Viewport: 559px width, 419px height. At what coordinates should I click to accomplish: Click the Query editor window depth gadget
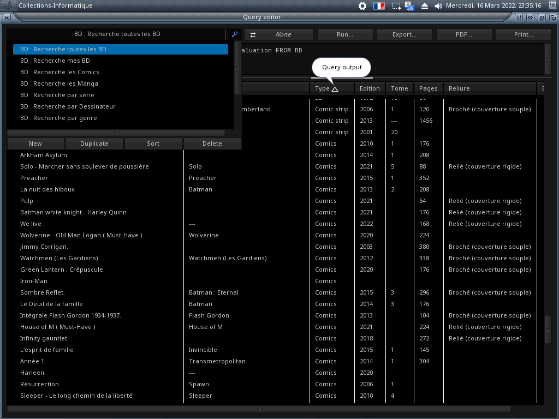click(x=554, y=17)
